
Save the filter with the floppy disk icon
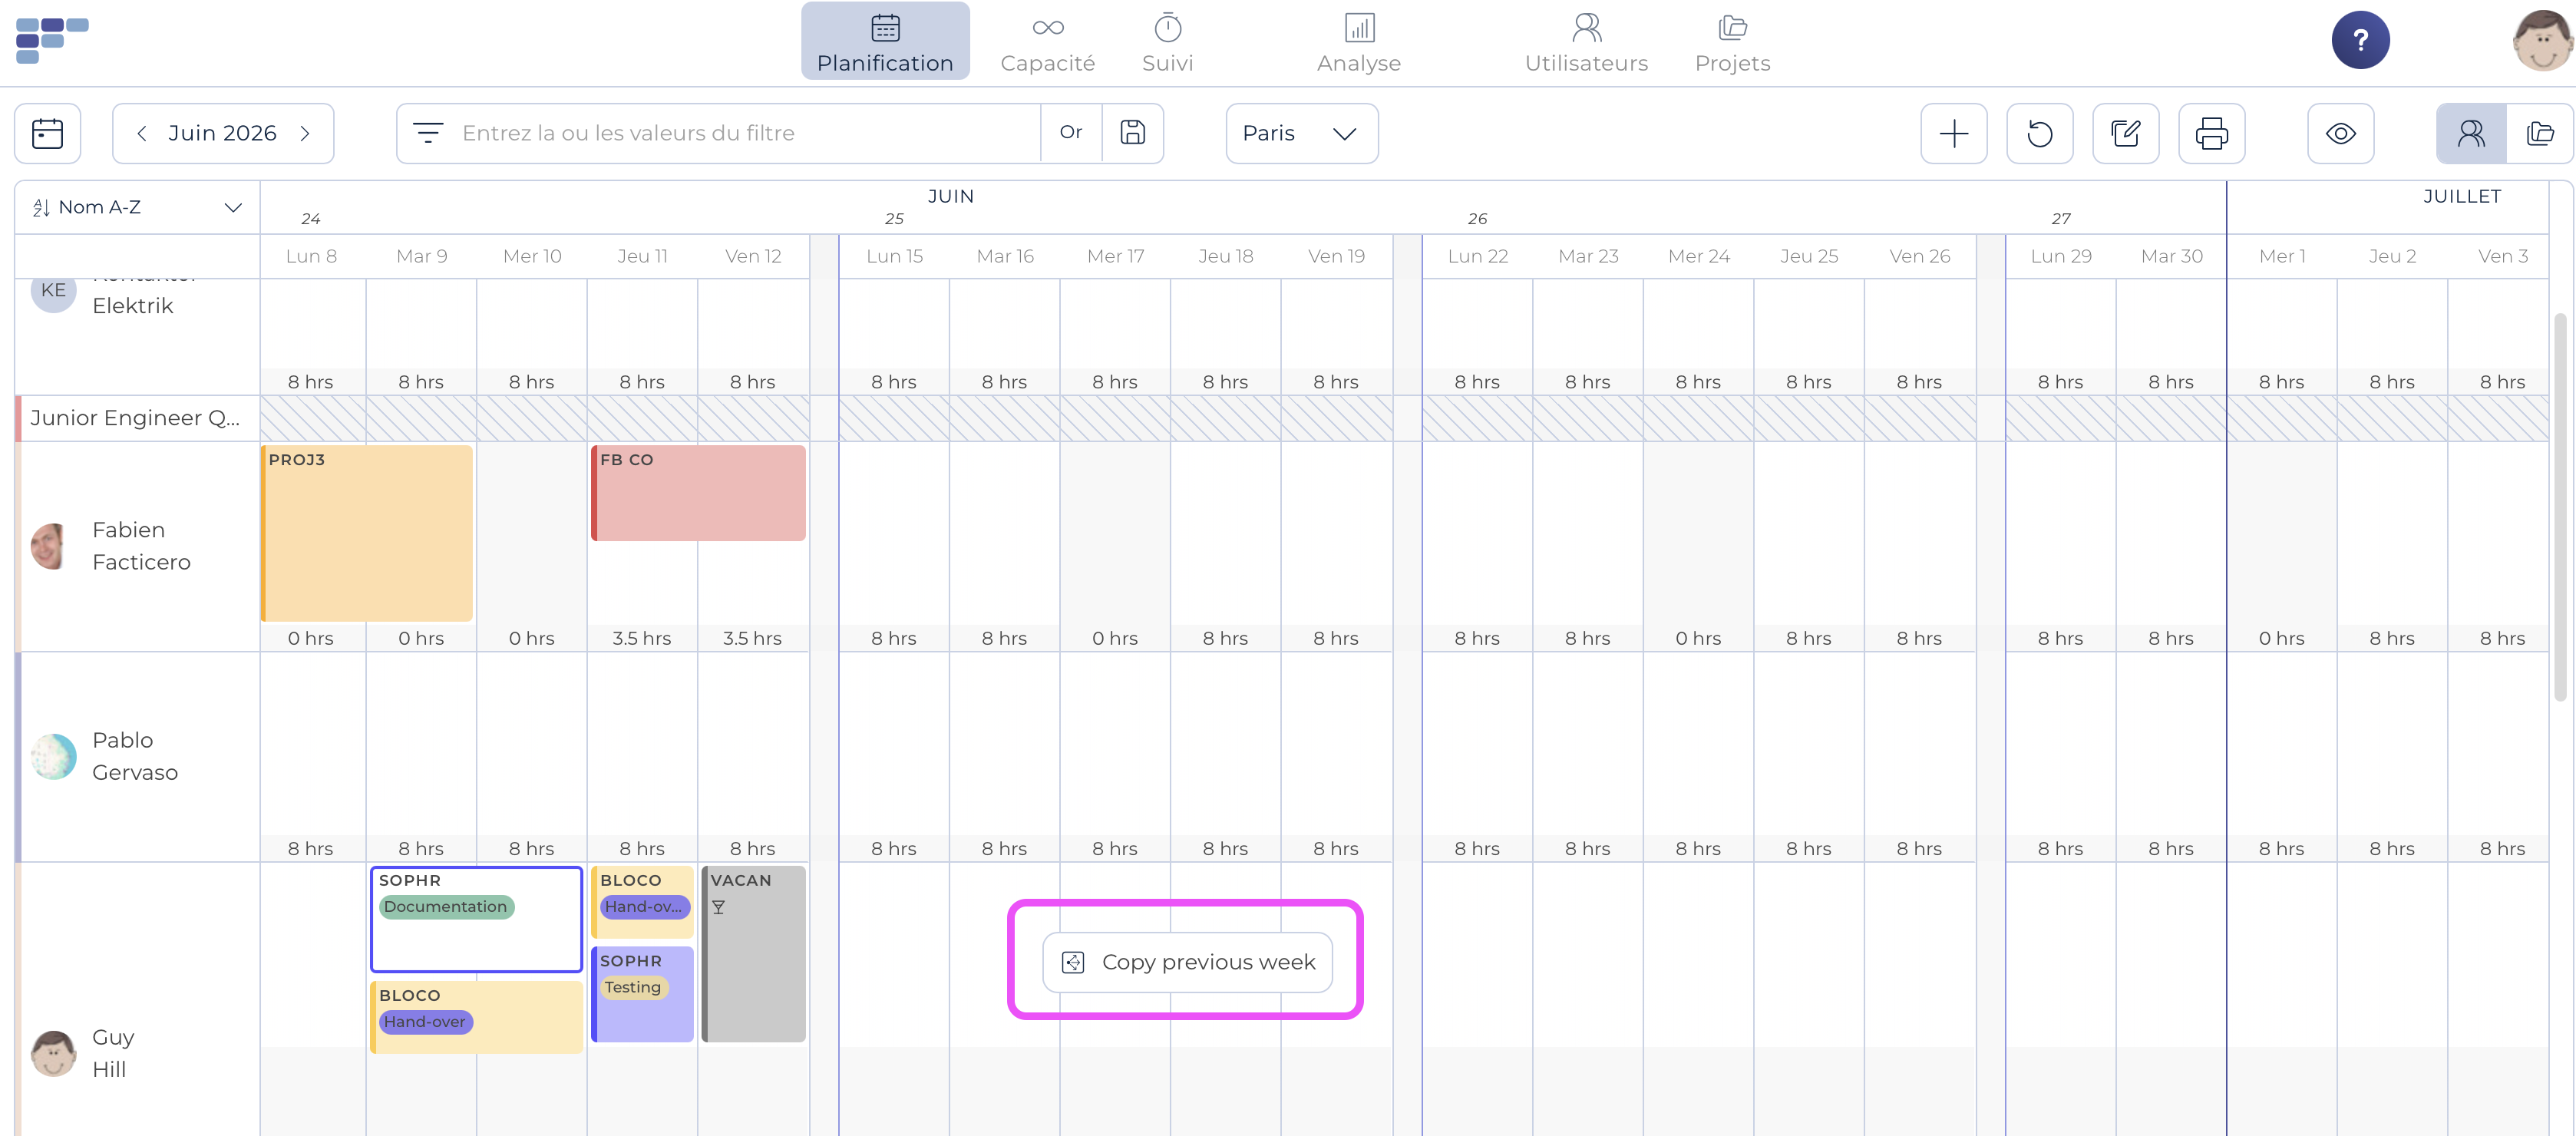1132,133
